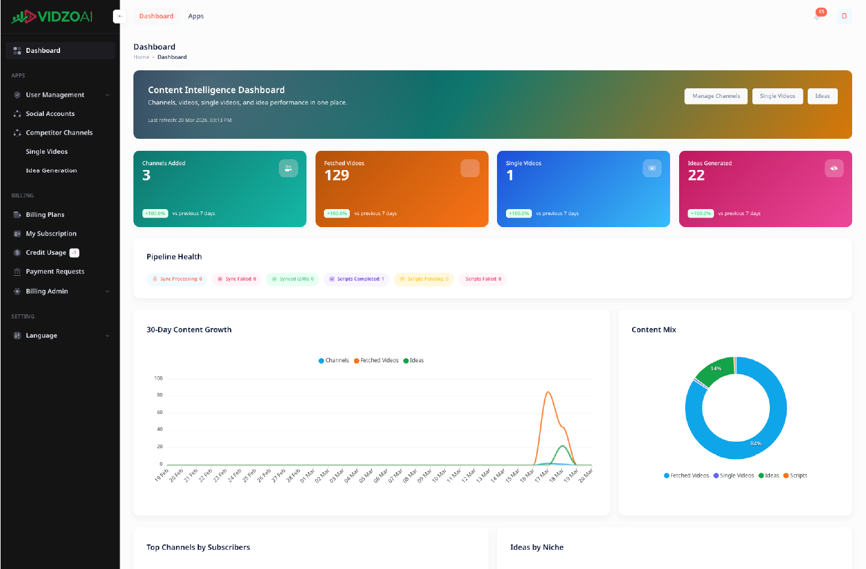Click the Payment Requests bank icon

click(17, 272)
